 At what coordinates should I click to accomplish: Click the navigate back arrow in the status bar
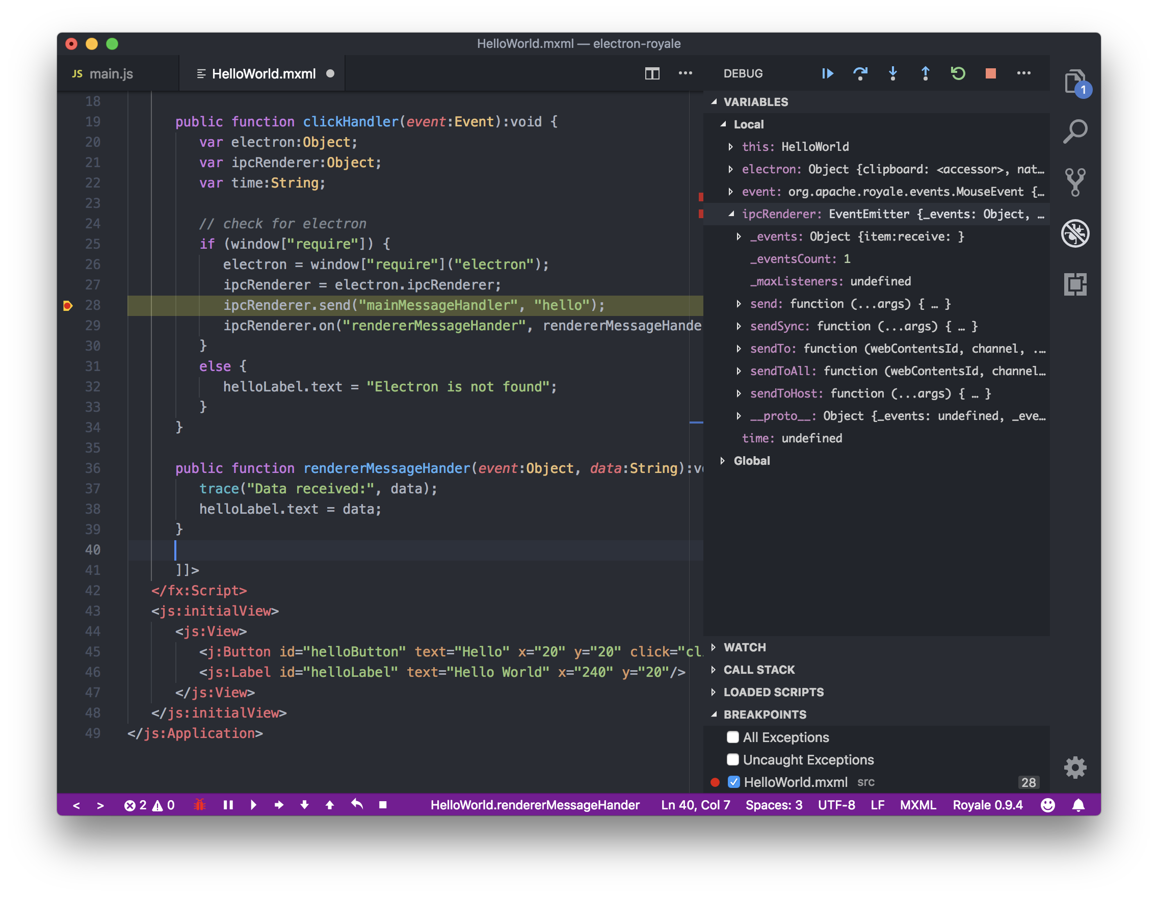[76, 805]
